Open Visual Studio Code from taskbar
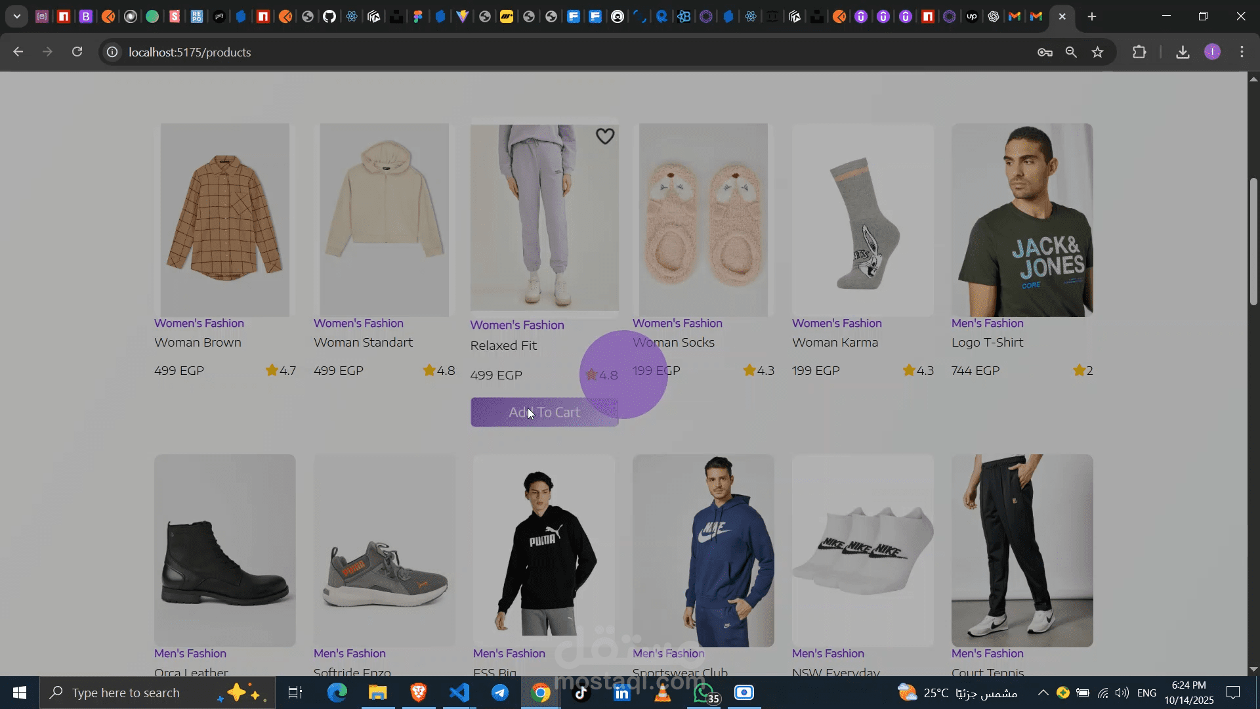The height and width of the screenshot is (709, 1260). pos(459,693)
